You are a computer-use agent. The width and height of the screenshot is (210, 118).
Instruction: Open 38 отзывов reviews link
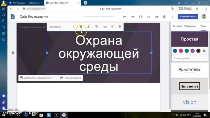185,8
